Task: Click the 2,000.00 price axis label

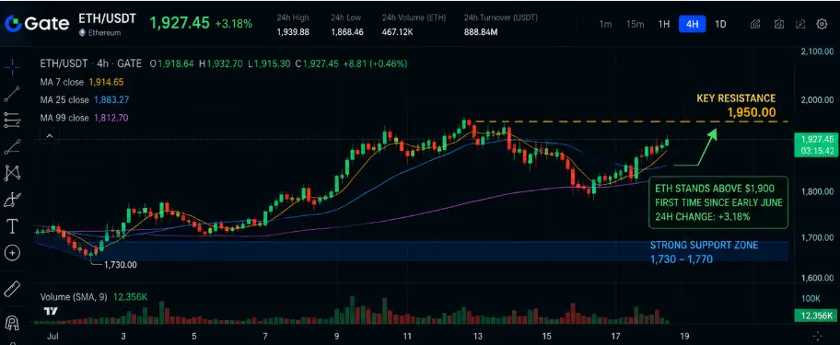Action: [817, 100]
